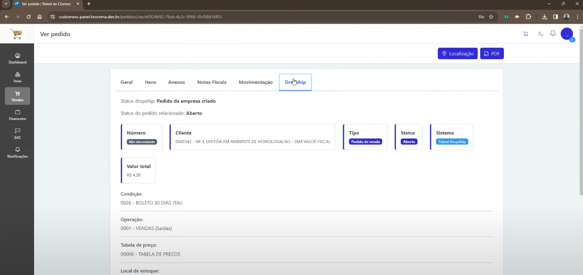Switch to the Movimentação tab
This screenshot has height=275, width=583.
coord(256,82)
